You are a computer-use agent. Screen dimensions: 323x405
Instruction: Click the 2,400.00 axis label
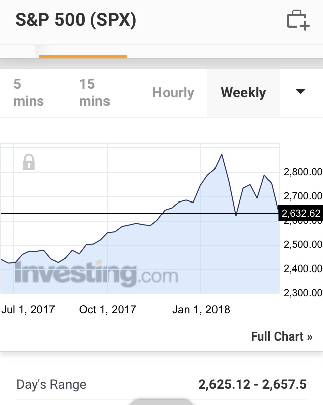(303, 269)
